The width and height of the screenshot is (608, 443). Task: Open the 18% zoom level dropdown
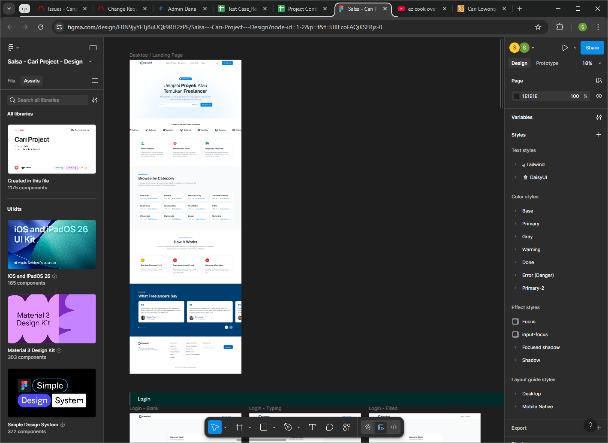coord(591,63)
